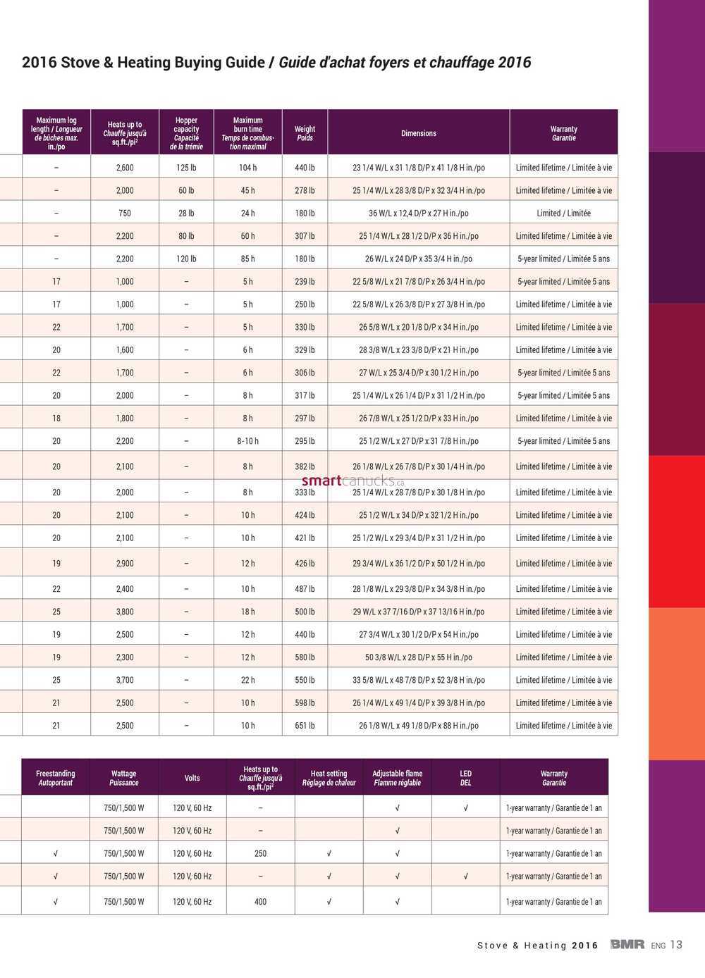The width and height of the screenshot is (705, 978).
Task: Select the '85 h' burn time cell
Action: tap(248, 259)
